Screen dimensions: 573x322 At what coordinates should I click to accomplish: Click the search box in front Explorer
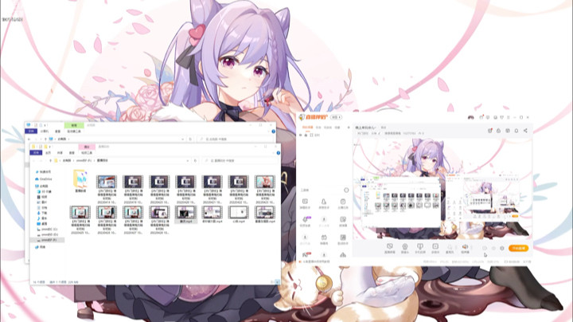239,161
